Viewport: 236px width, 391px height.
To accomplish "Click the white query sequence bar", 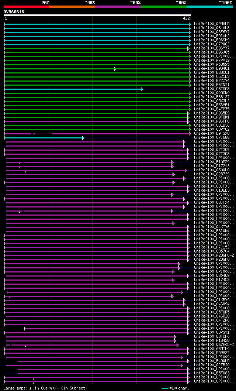I will point(97,15).
